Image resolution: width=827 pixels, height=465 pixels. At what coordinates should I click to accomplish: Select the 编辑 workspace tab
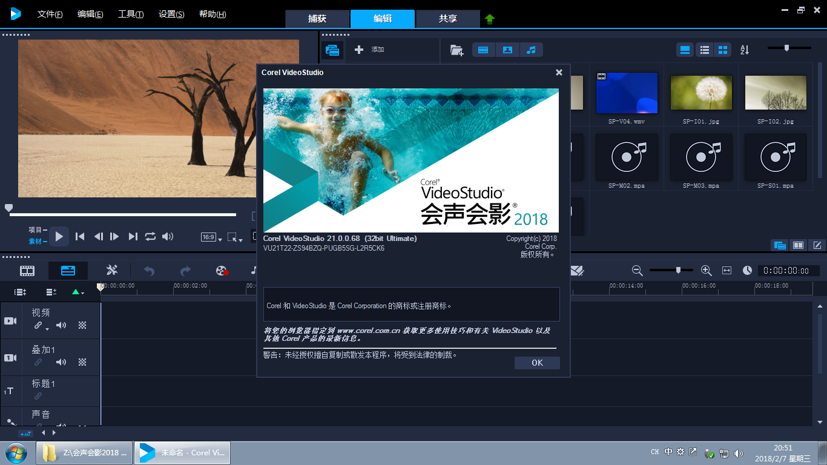tap(383, 19)
